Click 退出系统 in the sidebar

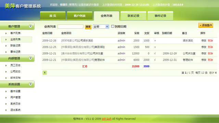[15, 110]
